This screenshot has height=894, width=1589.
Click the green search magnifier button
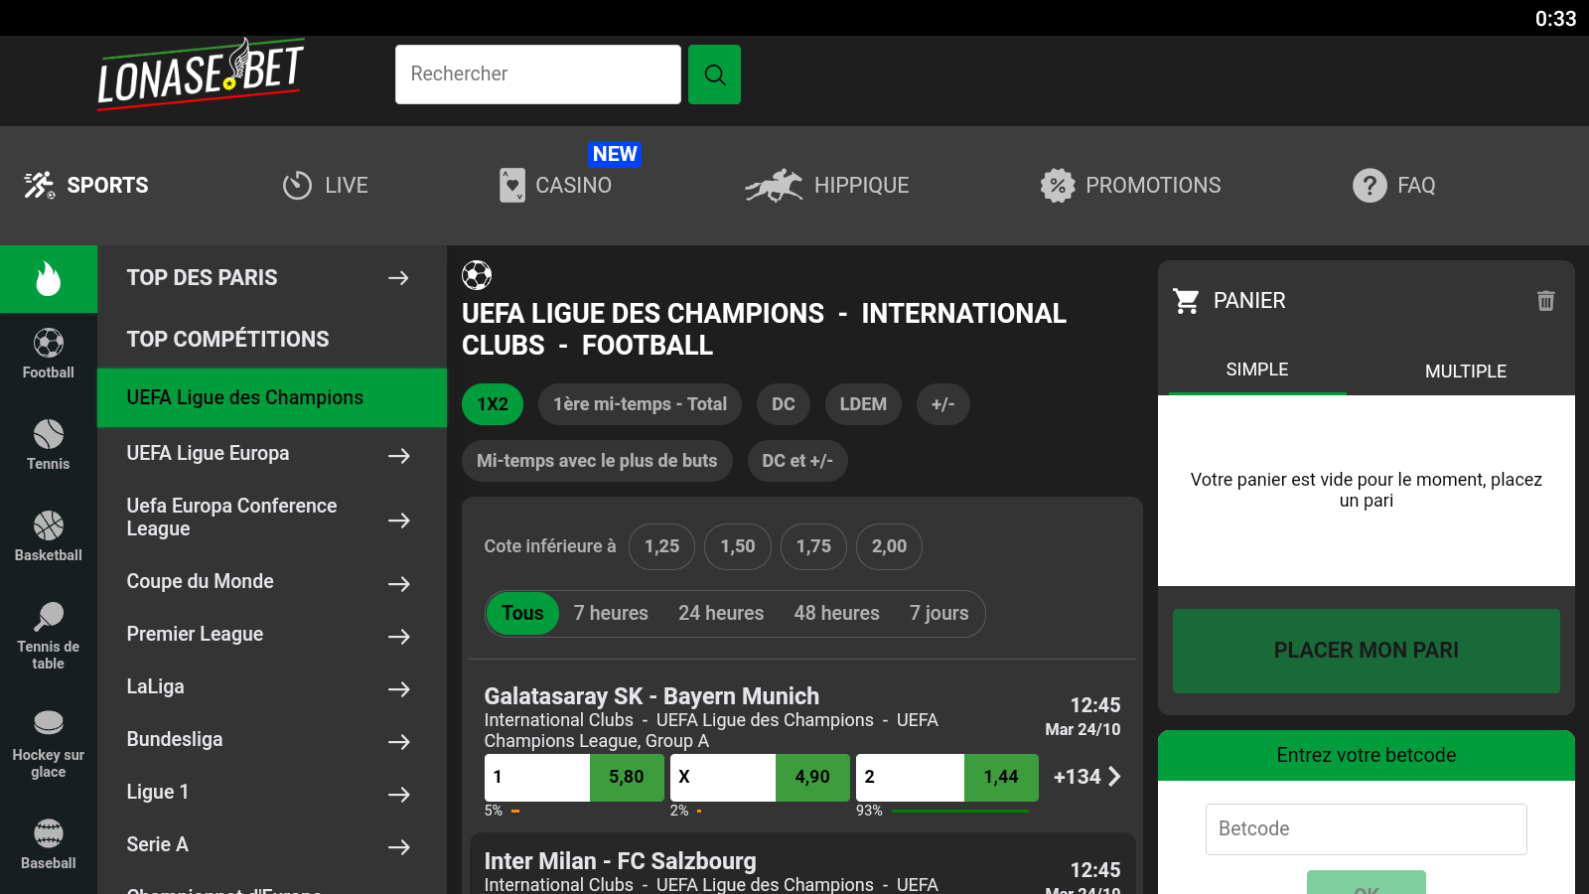[714, 74]
